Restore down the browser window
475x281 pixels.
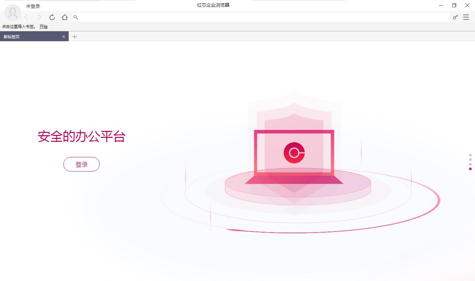tap(454, 5)
